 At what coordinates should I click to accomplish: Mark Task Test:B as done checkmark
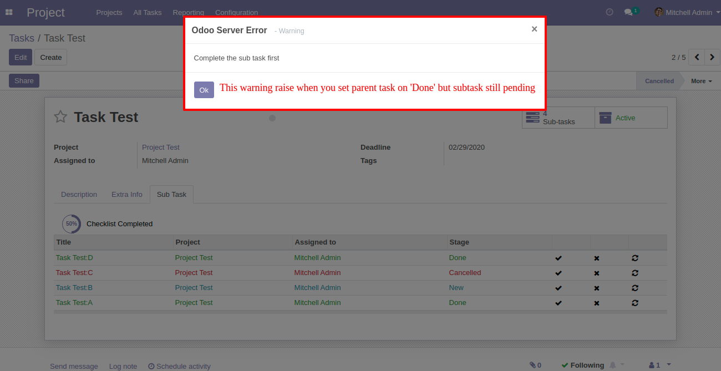[x=558, y=288]
